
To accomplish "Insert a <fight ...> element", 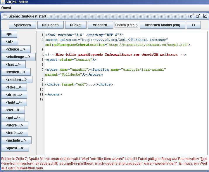I will 14,102.
